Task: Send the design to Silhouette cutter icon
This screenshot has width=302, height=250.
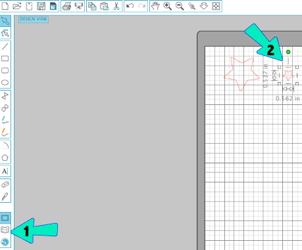Action: coord(79,7)
